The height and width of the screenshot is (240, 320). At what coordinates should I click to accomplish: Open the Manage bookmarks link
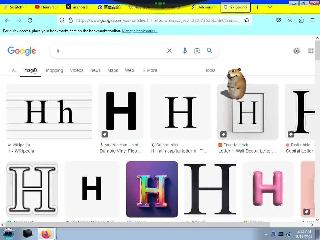pos(140,31)
